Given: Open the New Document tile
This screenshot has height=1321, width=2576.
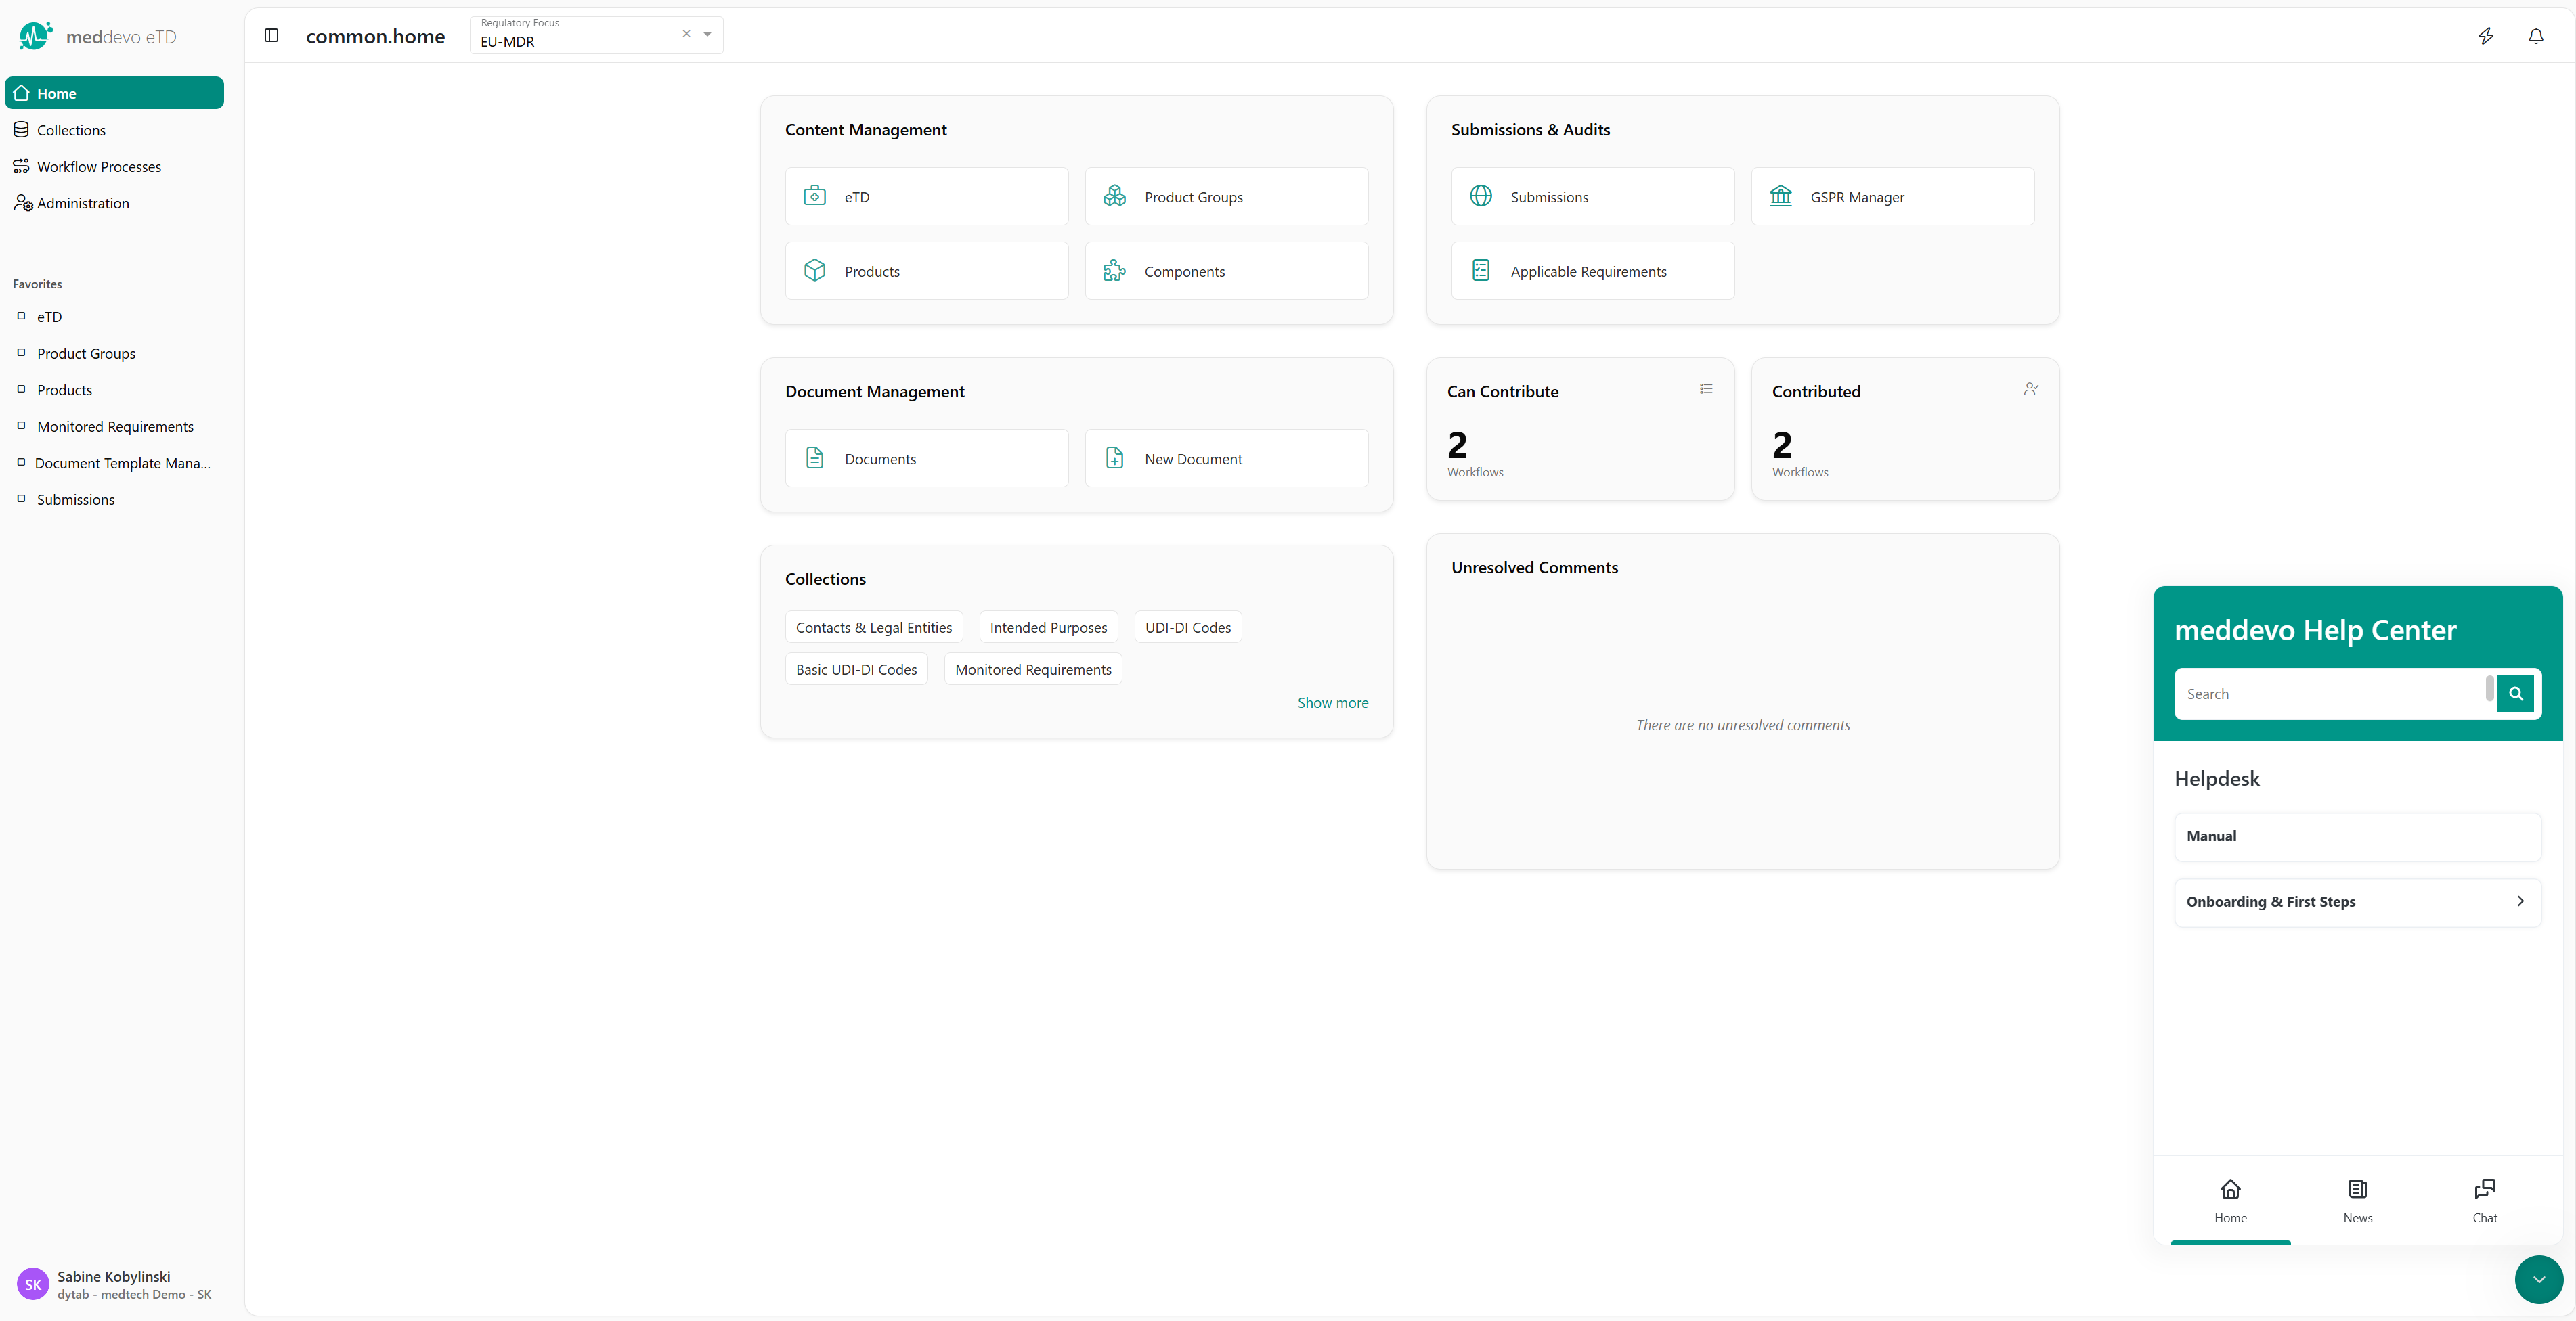Looking at the screenshot, I should [1226, 459].
